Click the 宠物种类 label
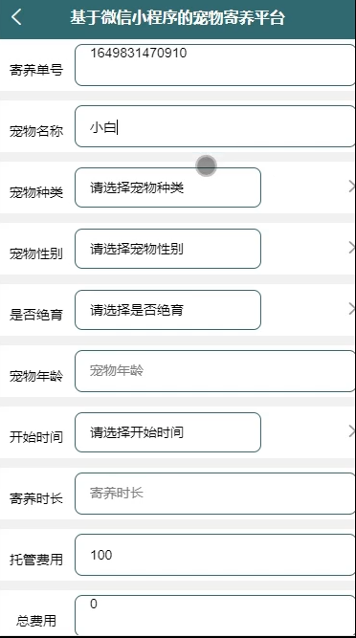The height and width of the screenshot is (638, 356). (x=36, y=192)
